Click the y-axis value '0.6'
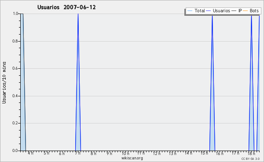Viewport: 264px width, 162px height. click(15, 68)
